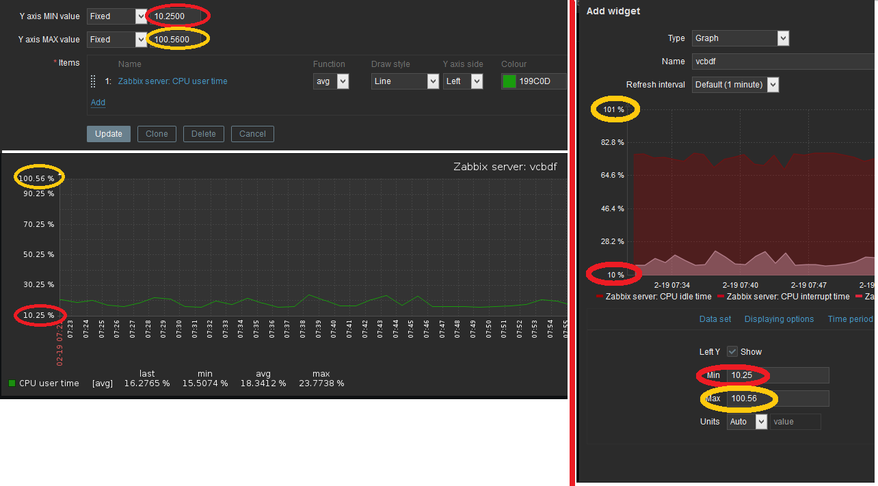Image resolution: width=878 pixels, height=486 pixels.
Task: Edit the 199C0D colour code field
Action: (x=542, y=81)
